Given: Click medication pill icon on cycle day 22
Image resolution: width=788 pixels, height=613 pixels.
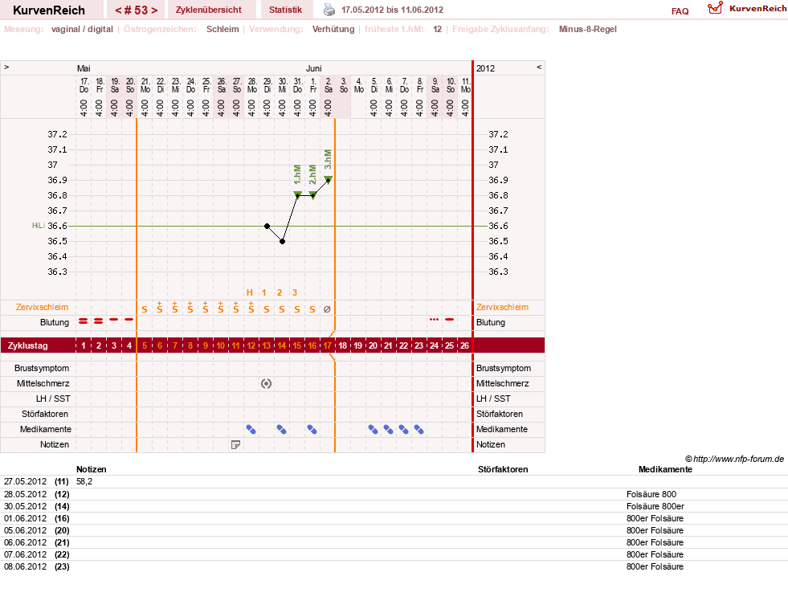Looking at the screenshot, I should click(403, 430).
